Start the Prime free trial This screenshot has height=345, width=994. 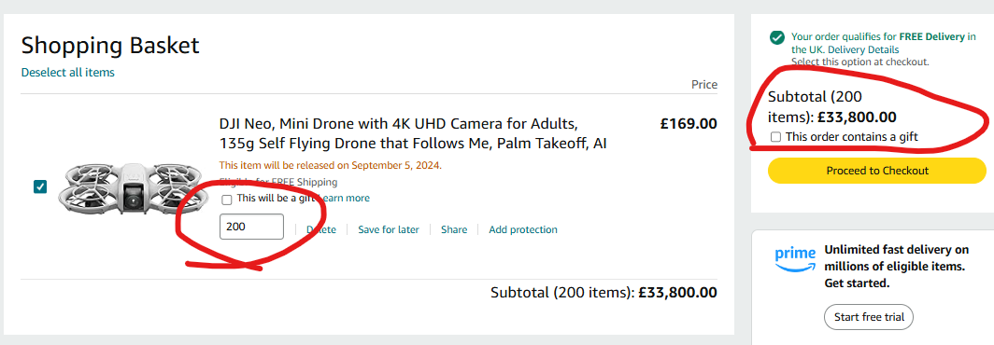(x=869, y=316)
